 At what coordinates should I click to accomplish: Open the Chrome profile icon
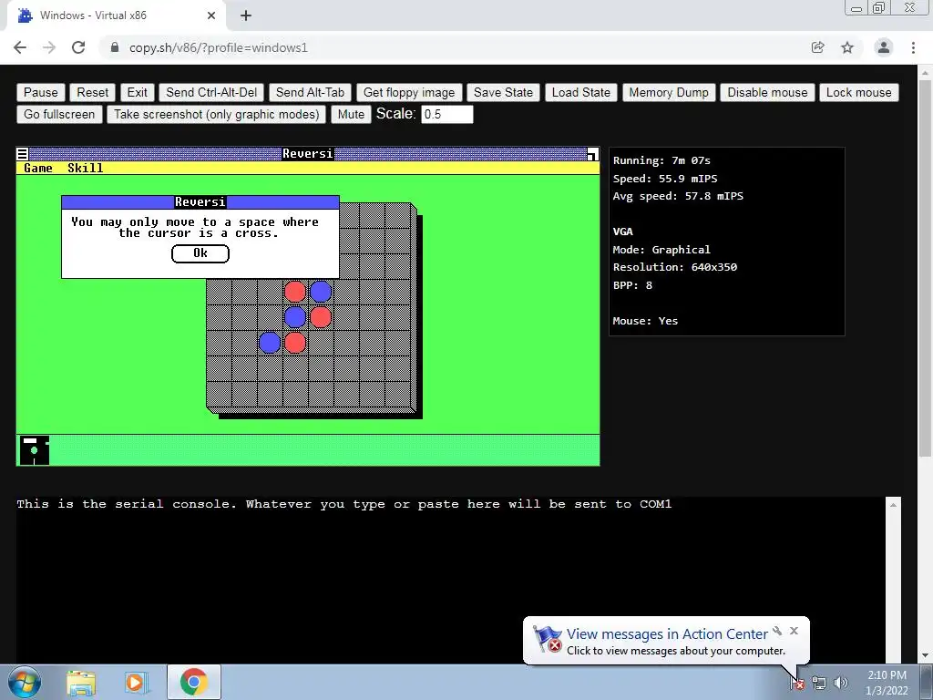click(884, 47)
